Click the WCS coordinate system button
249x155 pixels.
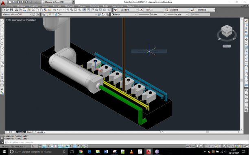(227, 46)
